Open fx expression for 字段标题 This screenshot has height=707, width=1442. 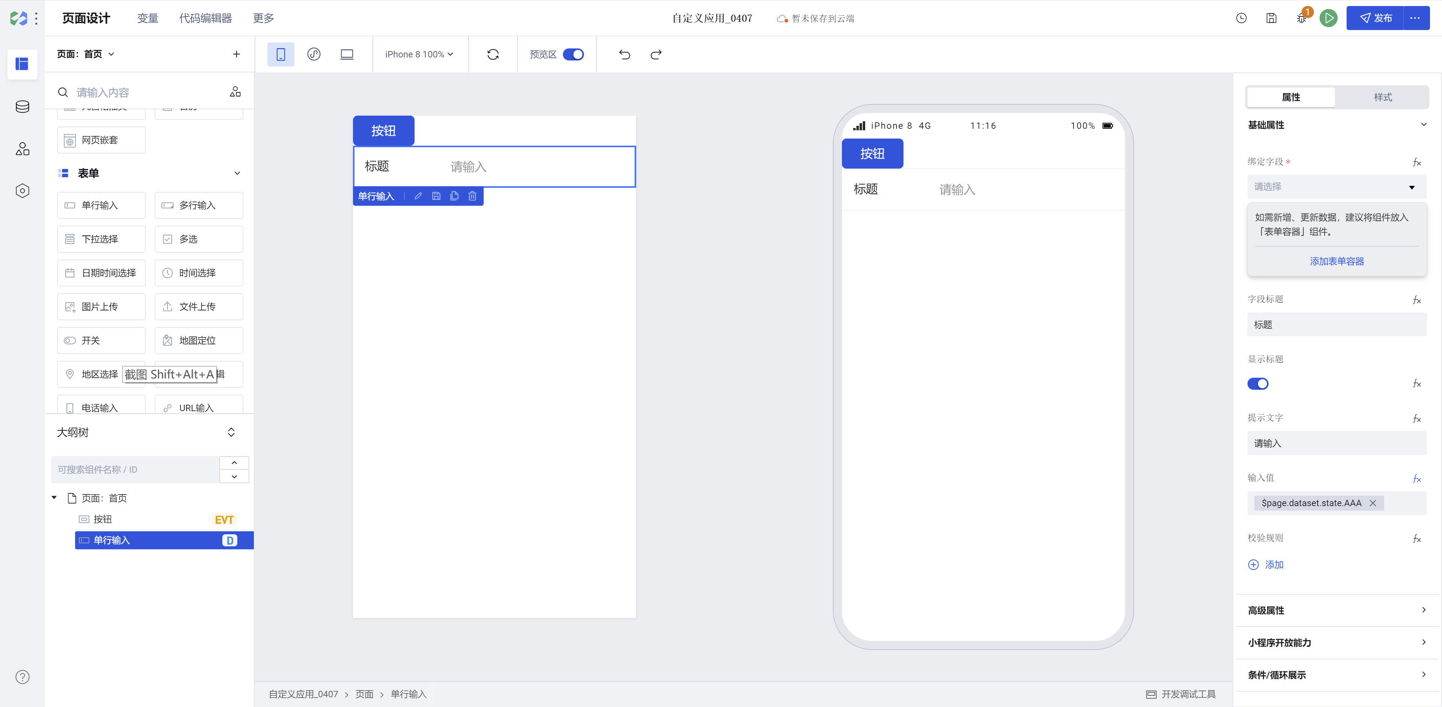(1417, 300)
